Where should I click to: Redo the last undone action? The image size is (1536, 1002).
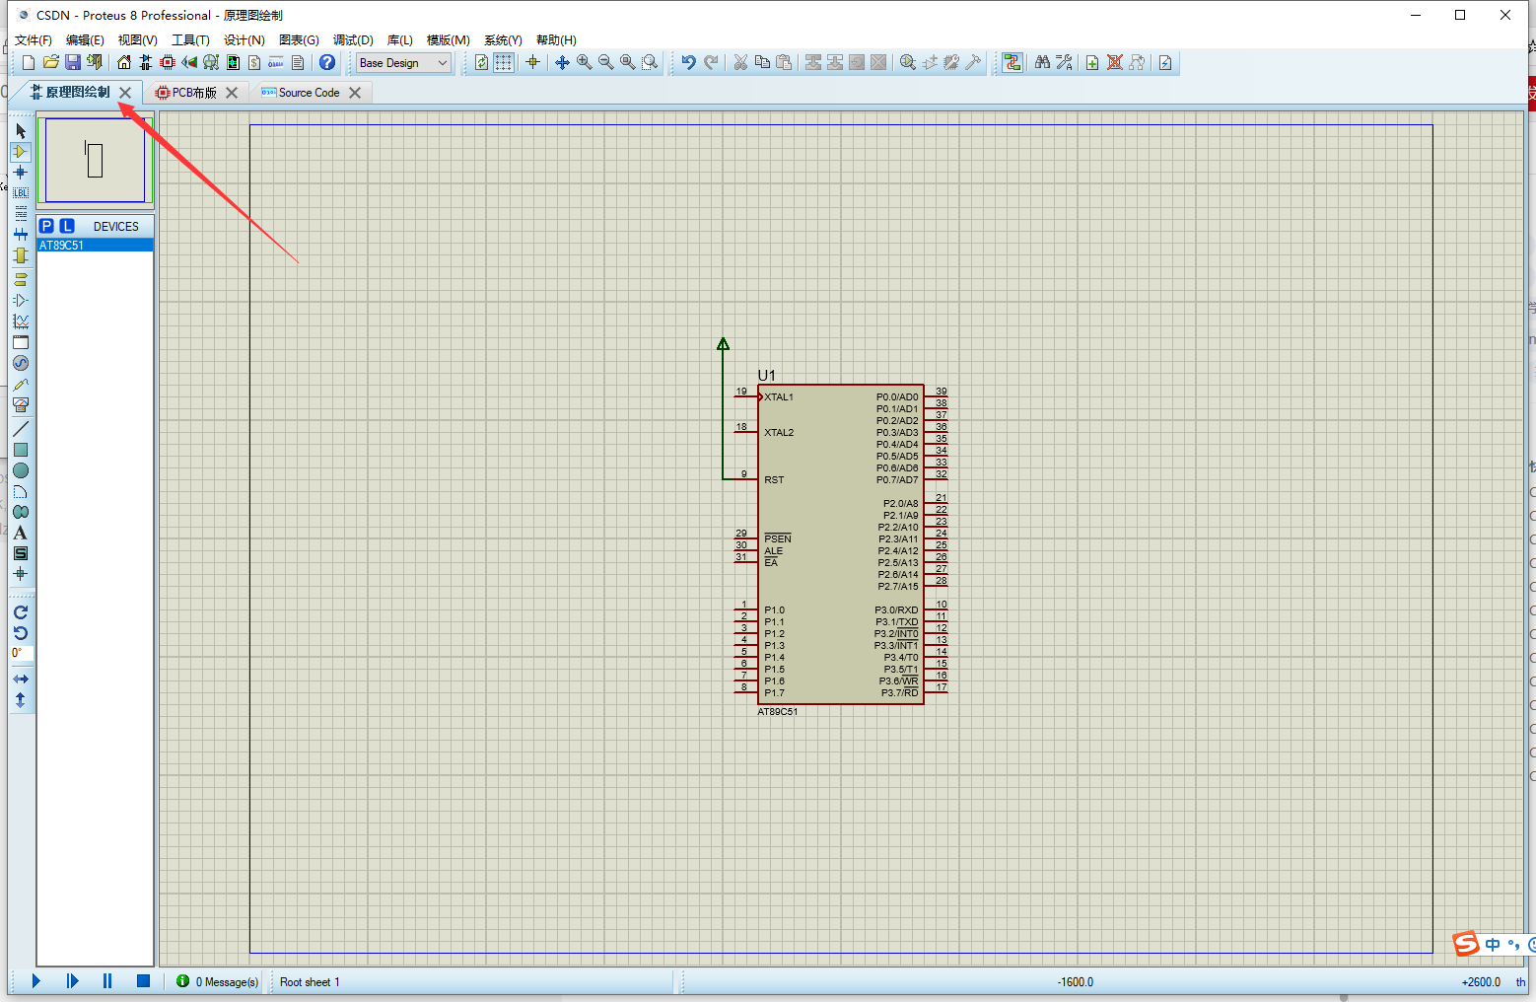point(711,62)
